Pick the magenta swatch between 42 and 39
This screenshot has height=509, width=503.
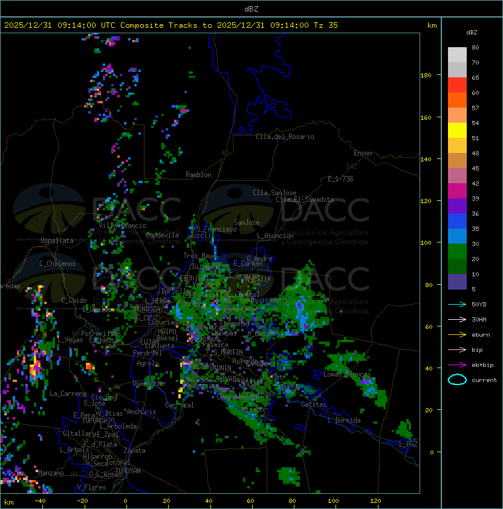tap(457, 191)
